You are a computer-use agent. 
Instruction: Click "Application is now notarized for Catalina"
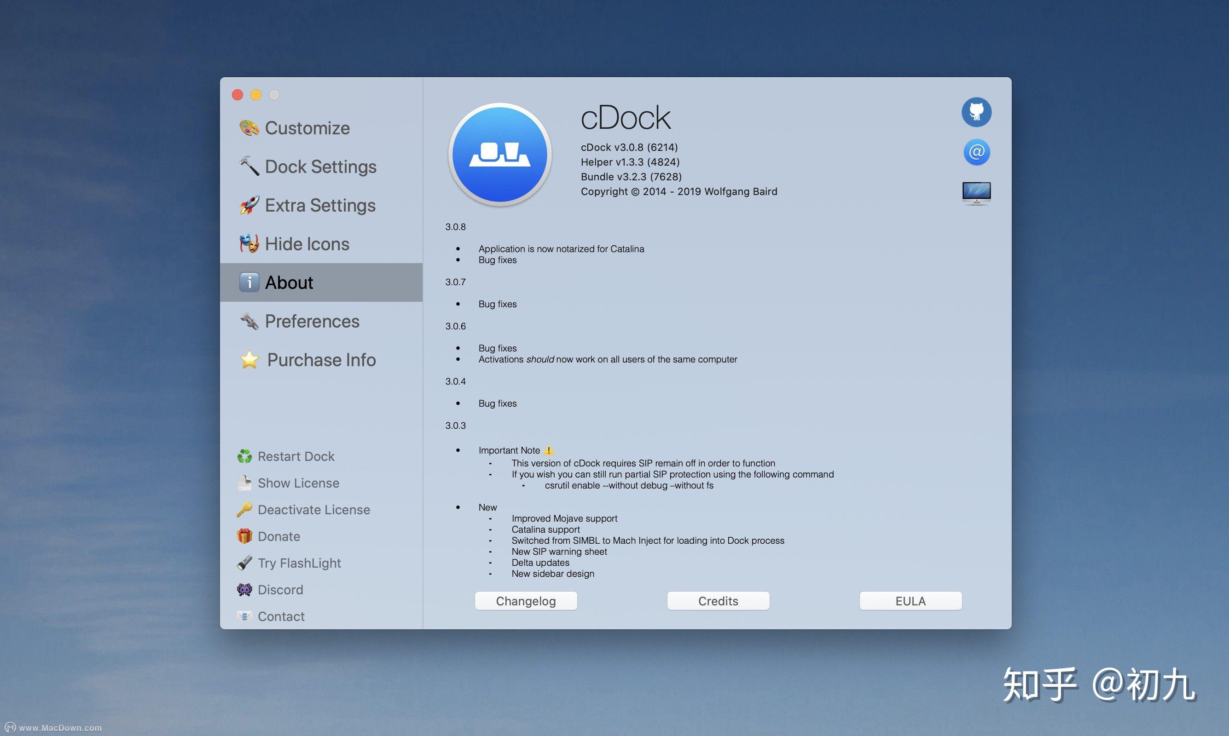[x=561, y=249]
